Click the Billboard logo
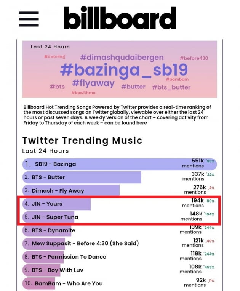The height and width of the screenshot is (291, 240). [x=120, y=18]
